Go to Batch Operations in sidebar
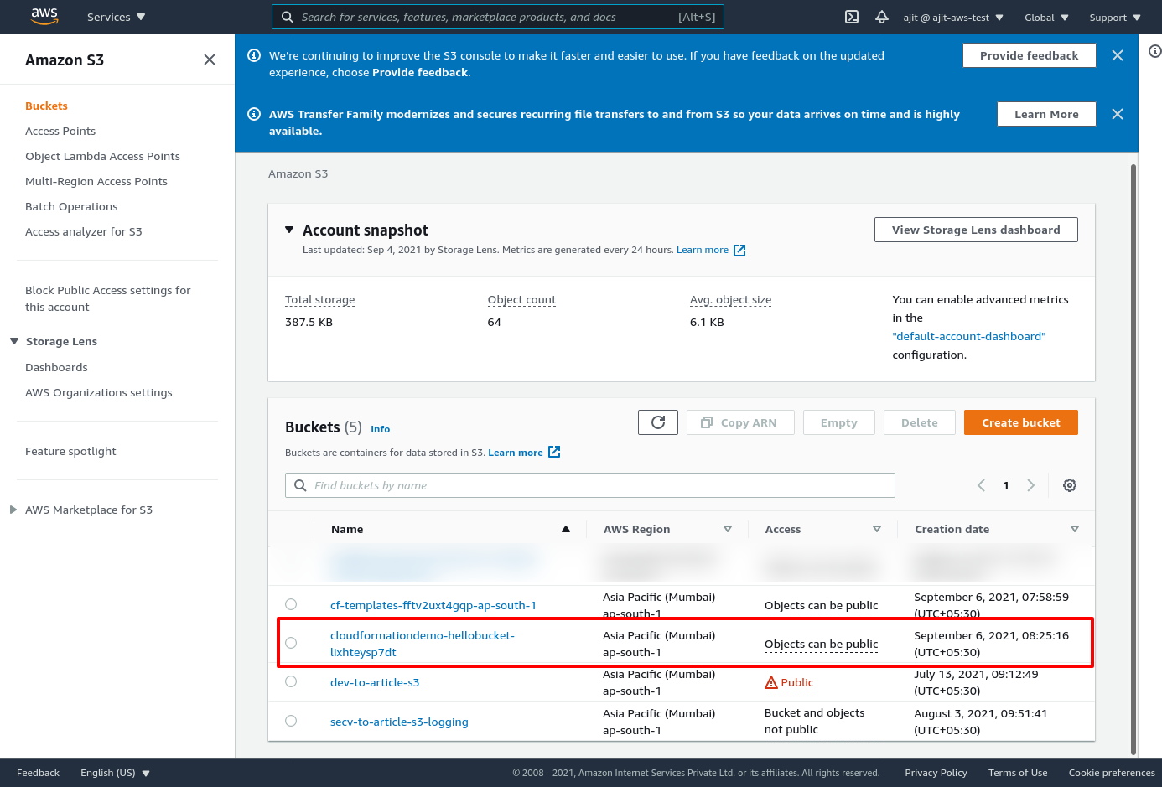Viewport: 1162px width, 787px height. pos(71,206)
